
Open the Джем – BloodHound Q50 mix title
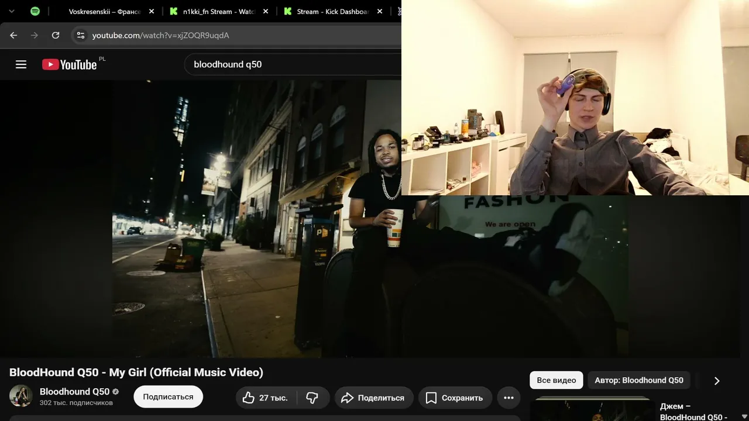693,412
